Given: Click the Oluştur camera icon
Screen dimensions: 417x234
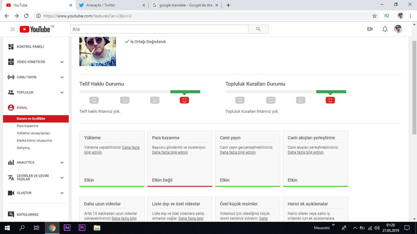Looking at the screenshot, I should [11, 193].
